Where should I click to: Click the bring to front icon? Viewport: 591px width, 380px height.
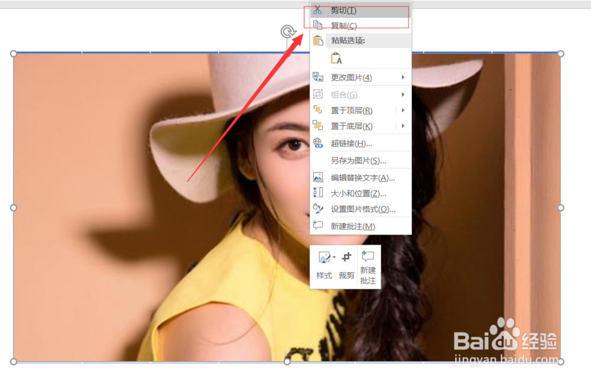[x=318, y=110]
